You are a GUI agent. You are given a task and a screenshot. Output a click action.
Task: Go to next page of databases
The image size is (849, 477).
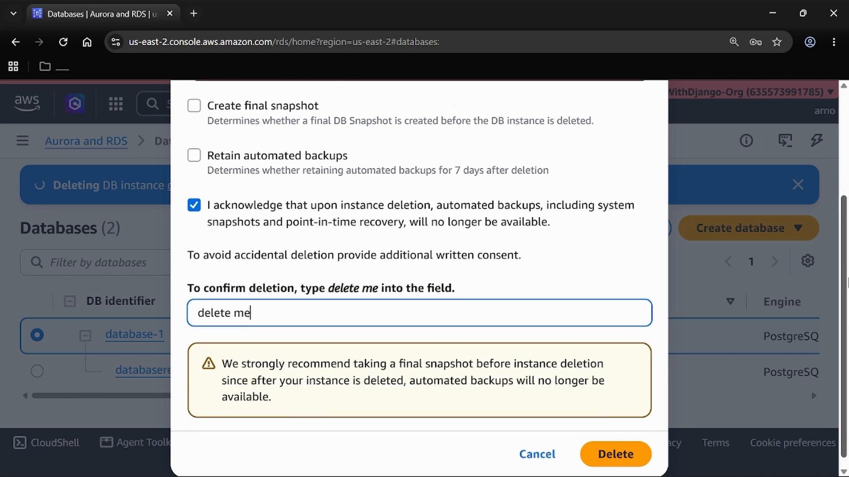pyautogui.click(x=775, y=261)
